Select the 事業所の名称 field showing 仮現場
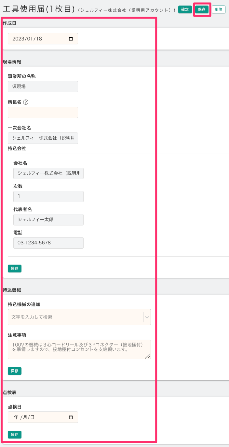 pos(43,86)
